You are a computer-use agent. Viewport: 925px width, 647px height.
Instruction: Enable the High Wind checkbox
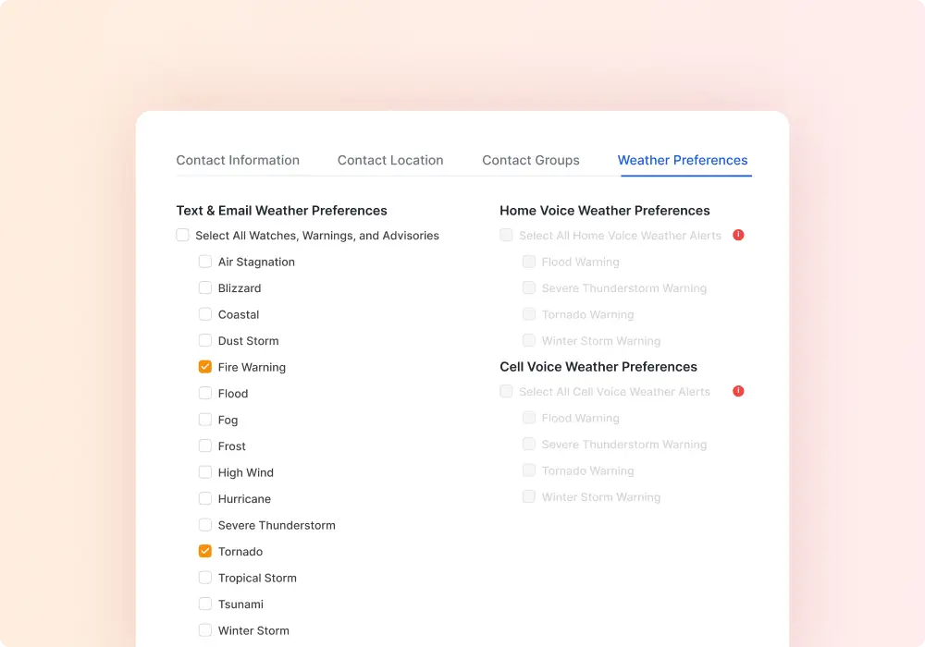[205, 472]
